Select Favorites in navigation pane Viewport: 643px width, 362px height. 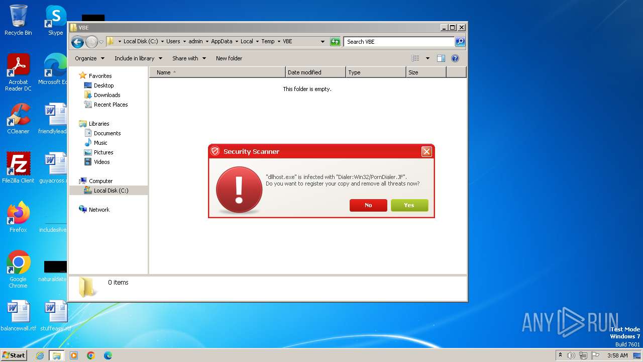pos(100,76)
